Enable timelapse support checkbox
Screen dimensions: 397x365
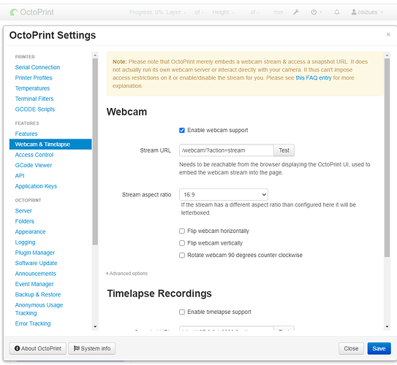pyautogui.click(x=182, y=312)
